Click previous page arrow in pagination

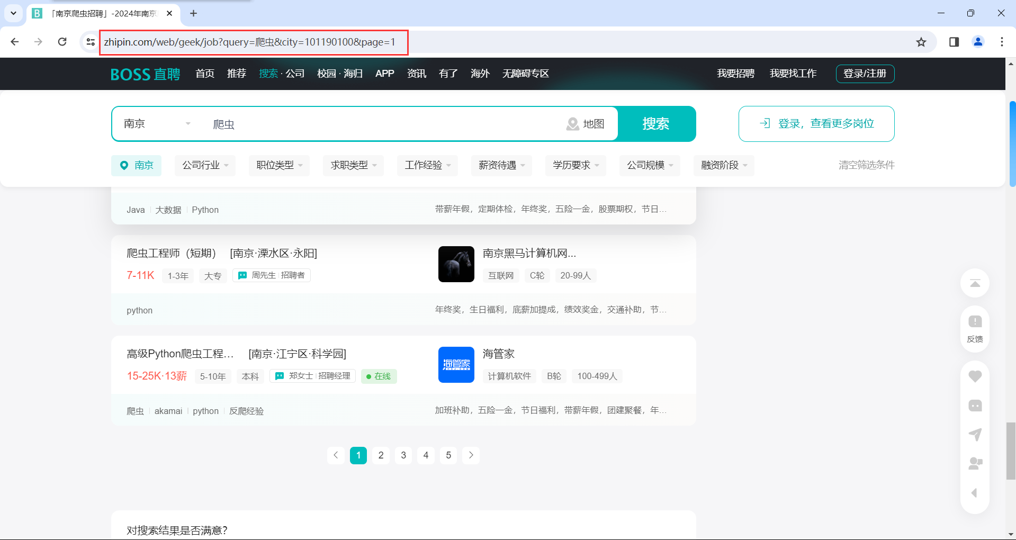[x=336, y=455]
